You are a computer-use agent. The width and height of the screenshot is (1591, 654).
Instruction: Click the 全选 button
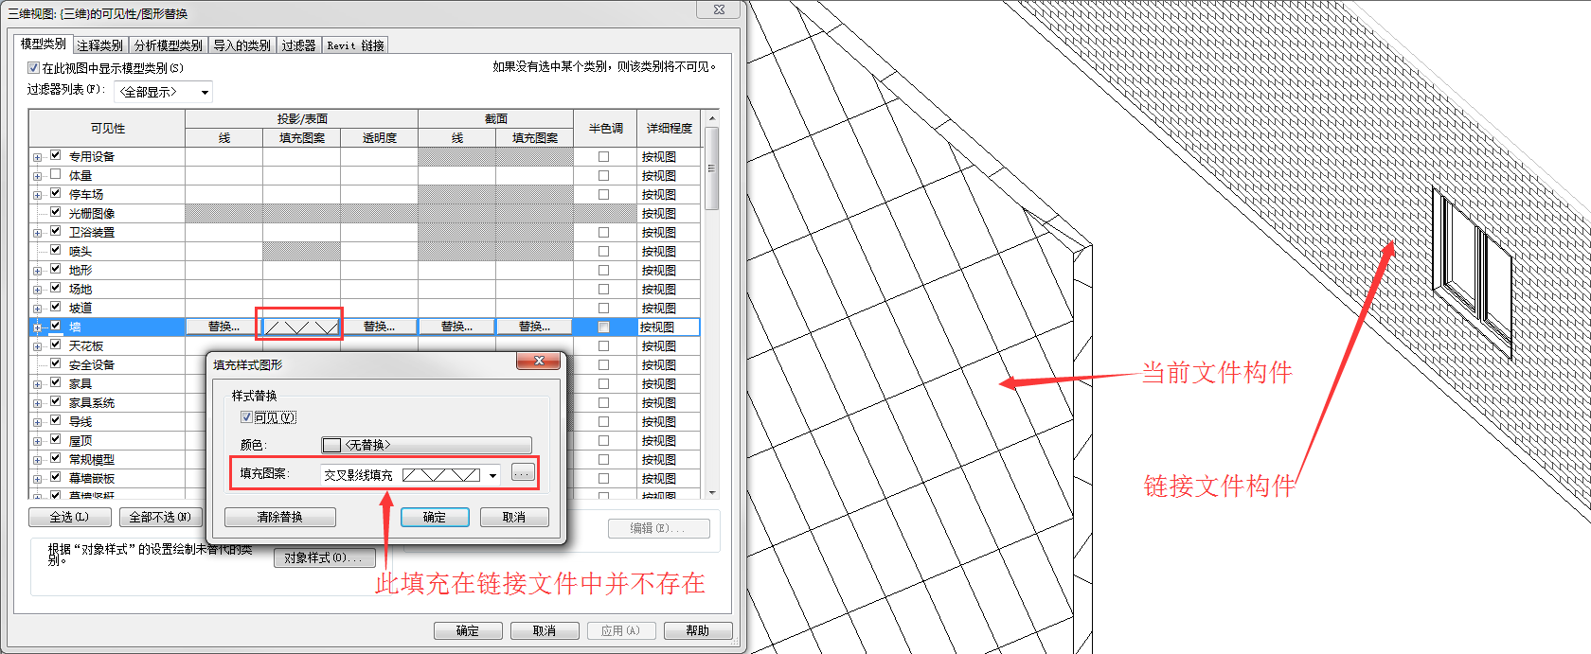click(69, 517)
